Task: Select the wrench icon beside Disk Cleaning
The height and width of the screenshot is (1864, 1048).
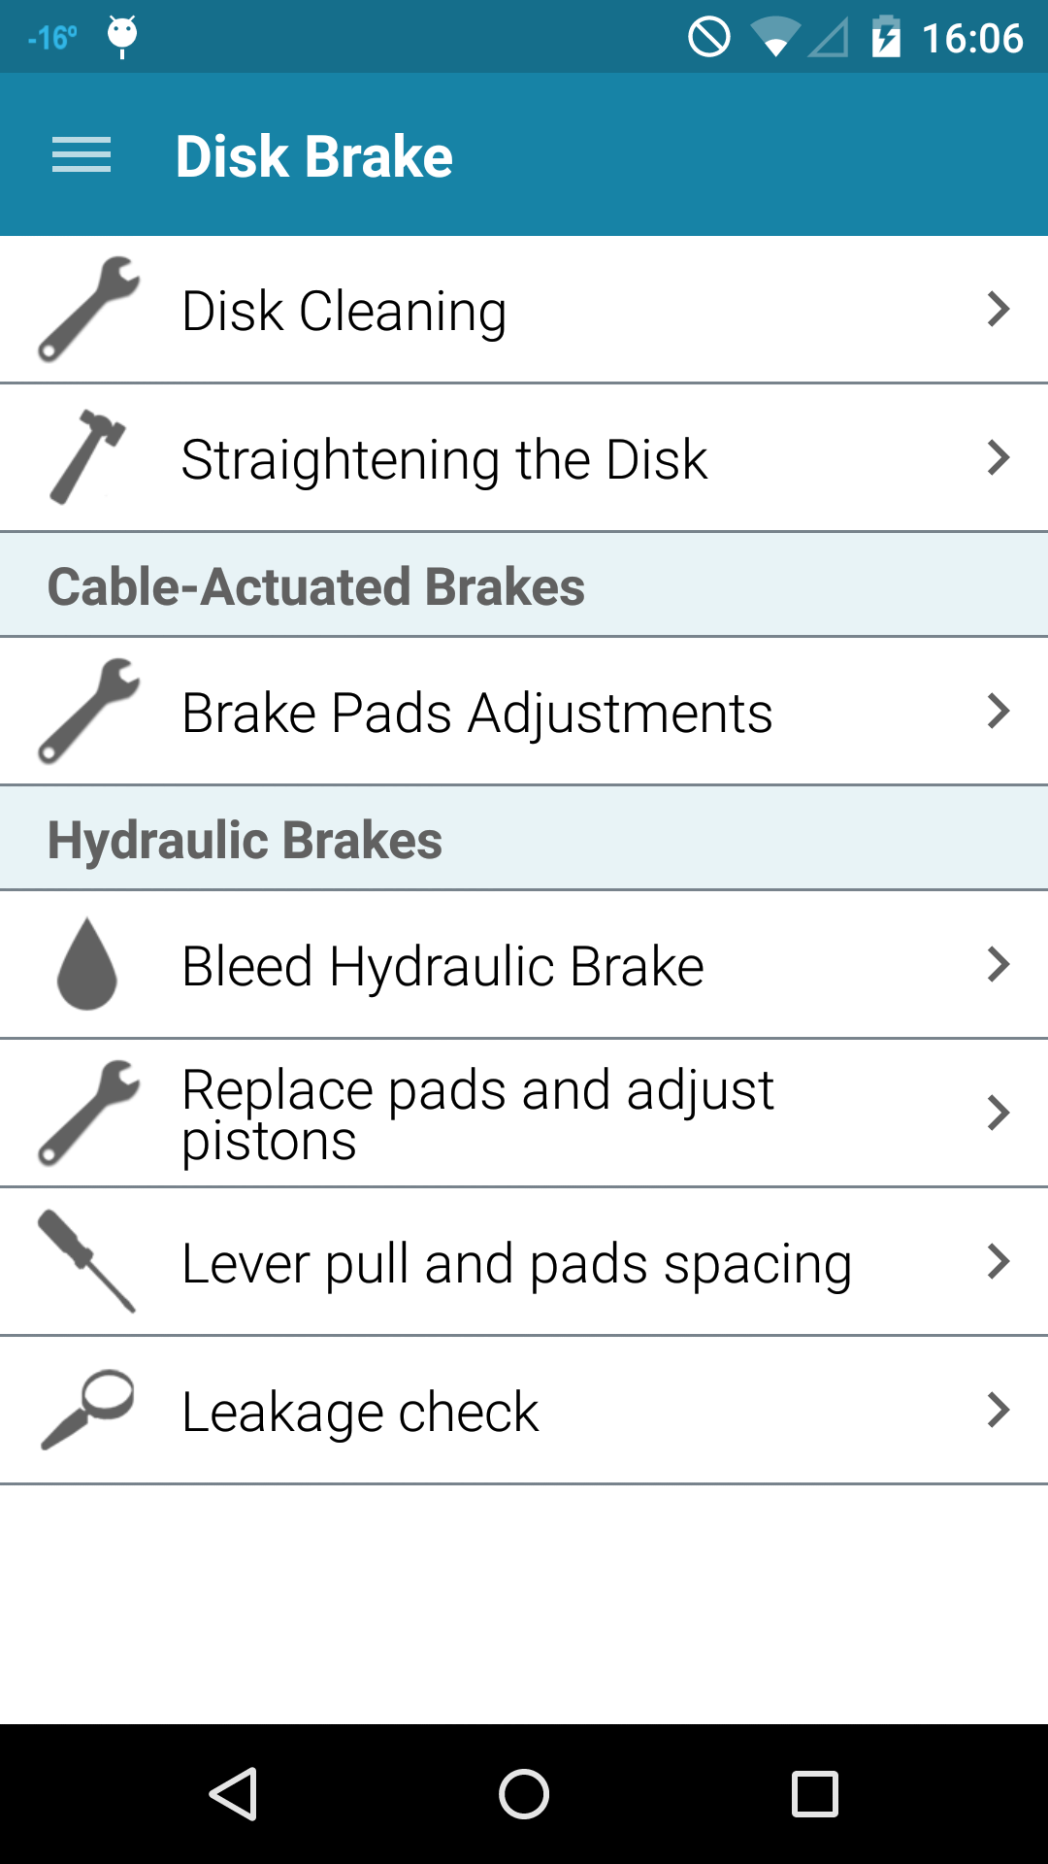Action: (87, 309)
